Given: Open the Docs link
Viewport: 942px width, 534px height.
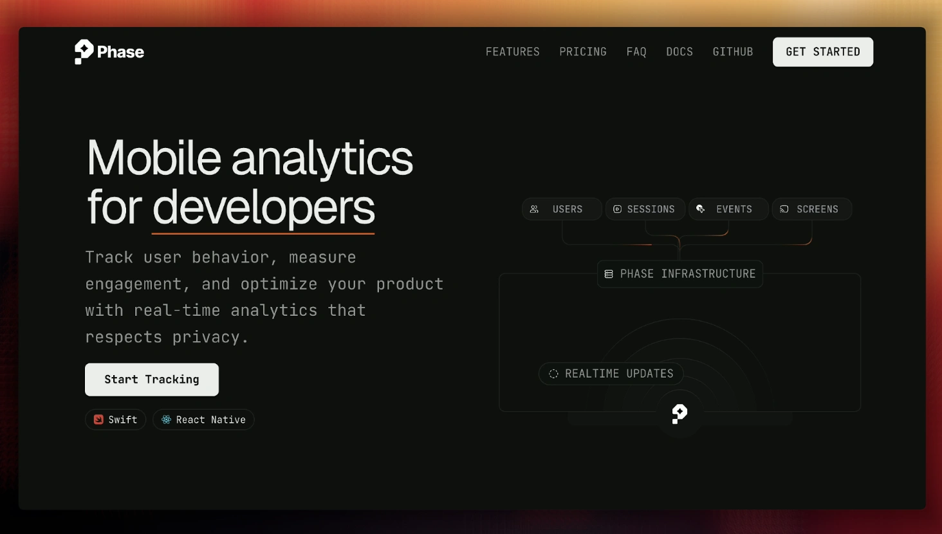Looking at the screenshot, I should click(x=679, y=52).
